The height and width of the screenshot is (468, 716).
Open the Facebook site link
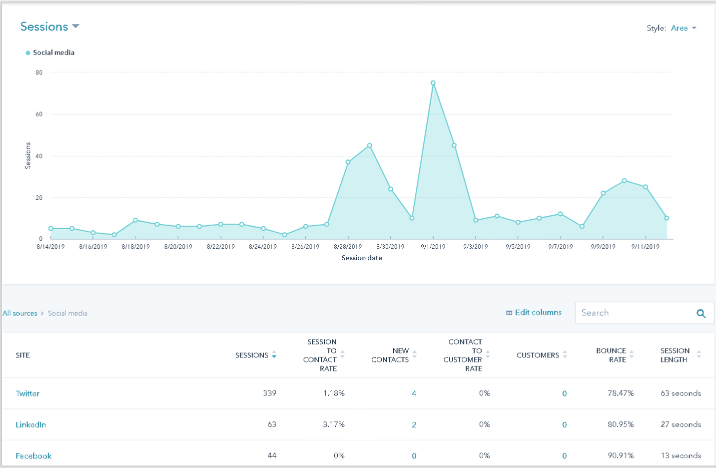pos(34,456)
